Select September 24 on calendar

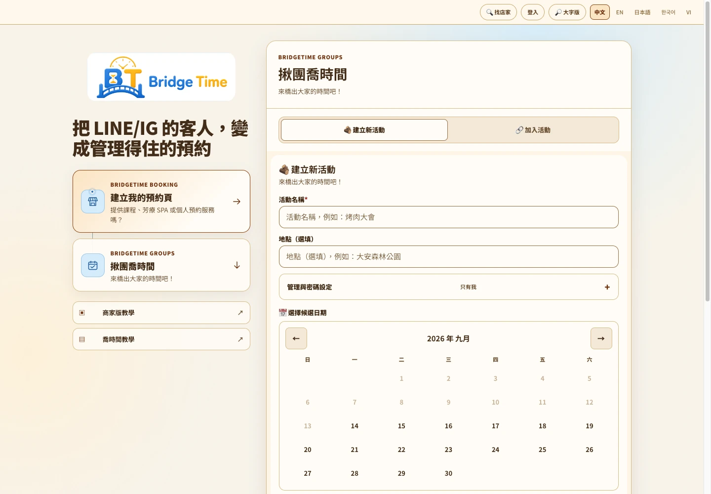495,450
